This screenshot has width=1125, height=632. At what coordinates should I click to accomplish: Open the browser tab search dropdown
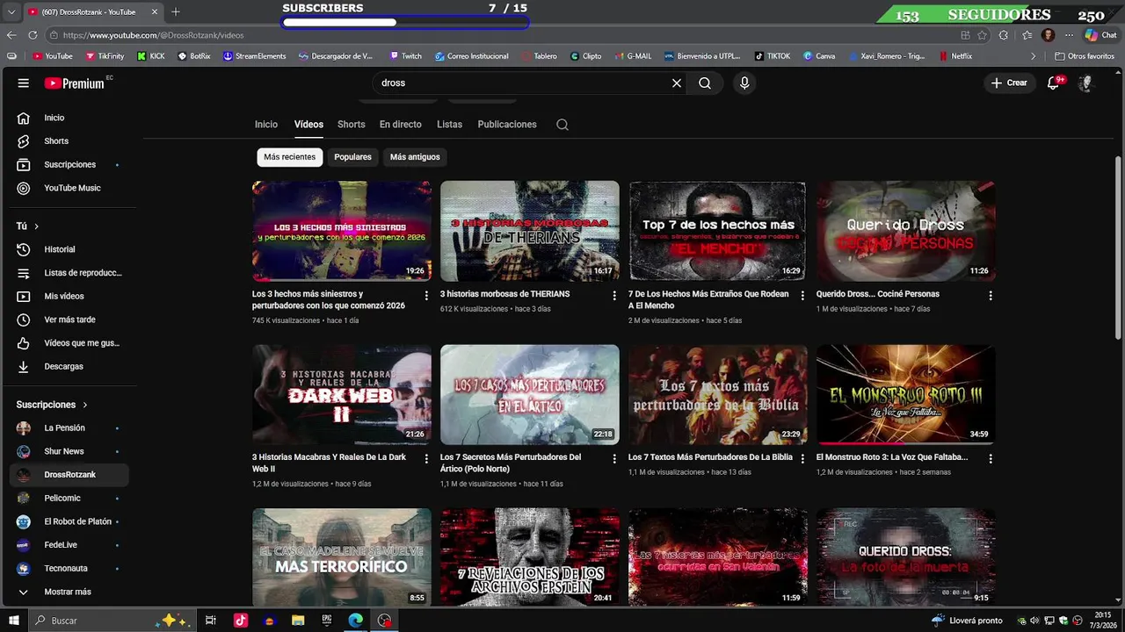[x=11, y=11]
